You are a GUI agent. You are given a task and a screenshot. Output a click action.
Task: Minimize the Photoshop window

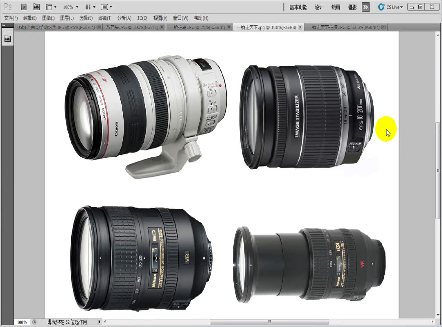point(412,7)
